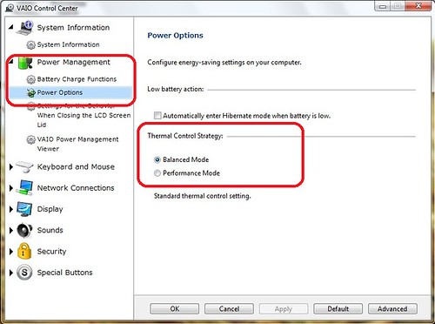435x324 pixels.
Task: Click the Display monitor icon
Action: [24, 209]
